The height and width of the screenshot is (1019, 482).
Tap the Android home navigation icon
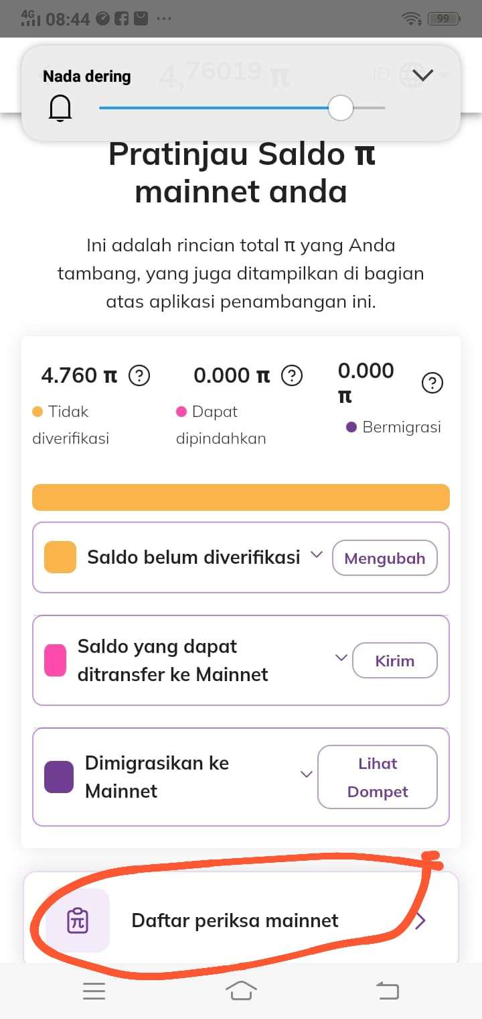[x=241, y=990]
